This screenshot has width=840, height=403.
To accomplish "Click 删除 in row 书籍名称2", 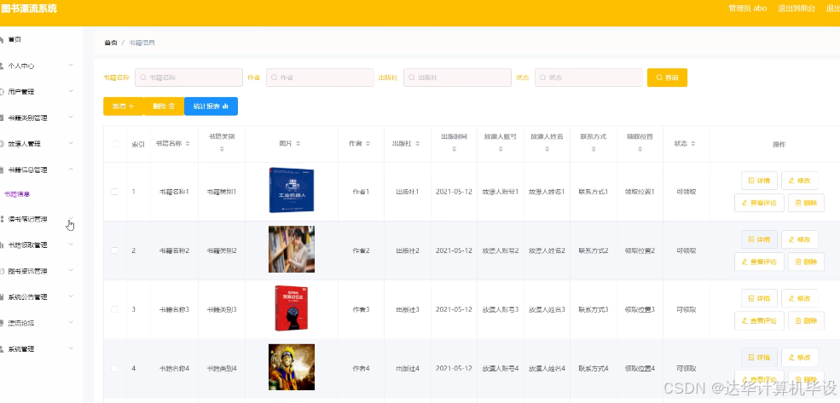I will pos(806,262).
